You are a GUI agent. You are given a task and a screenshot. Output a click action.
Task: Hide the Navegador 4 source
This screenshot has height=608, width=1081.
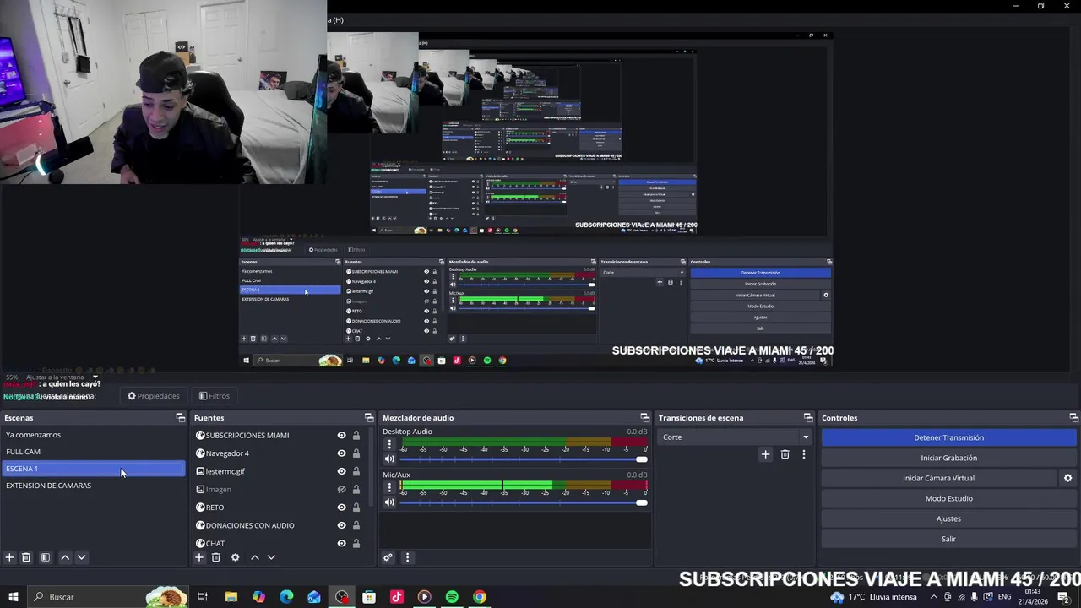pos(341,453)
